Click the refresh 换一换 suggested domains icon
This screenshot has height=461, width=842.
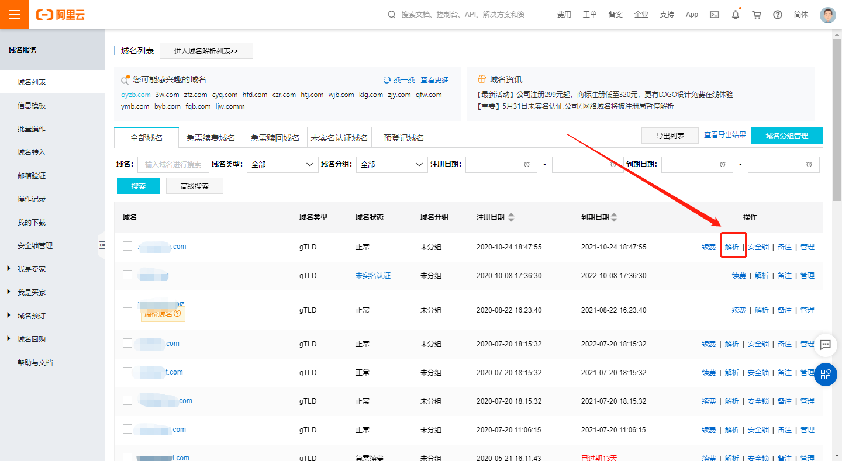click(387, 80)
